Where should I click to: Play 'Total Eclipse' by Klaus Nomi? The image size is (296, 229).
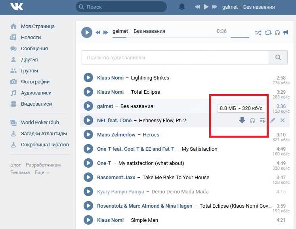[88, 92]
